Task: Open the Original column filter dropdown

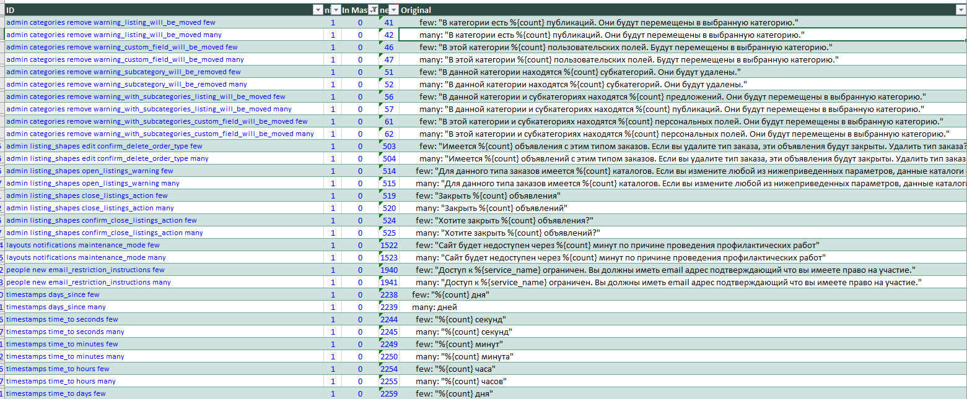Action: point(961,10)
